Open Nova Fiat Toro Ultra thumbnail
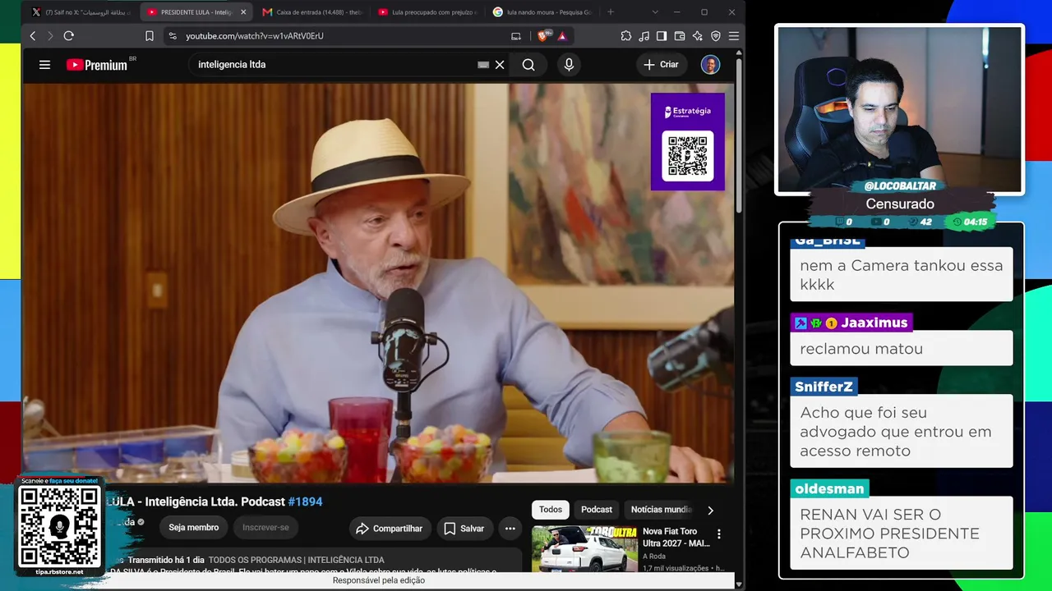 (x=584, y=548)
